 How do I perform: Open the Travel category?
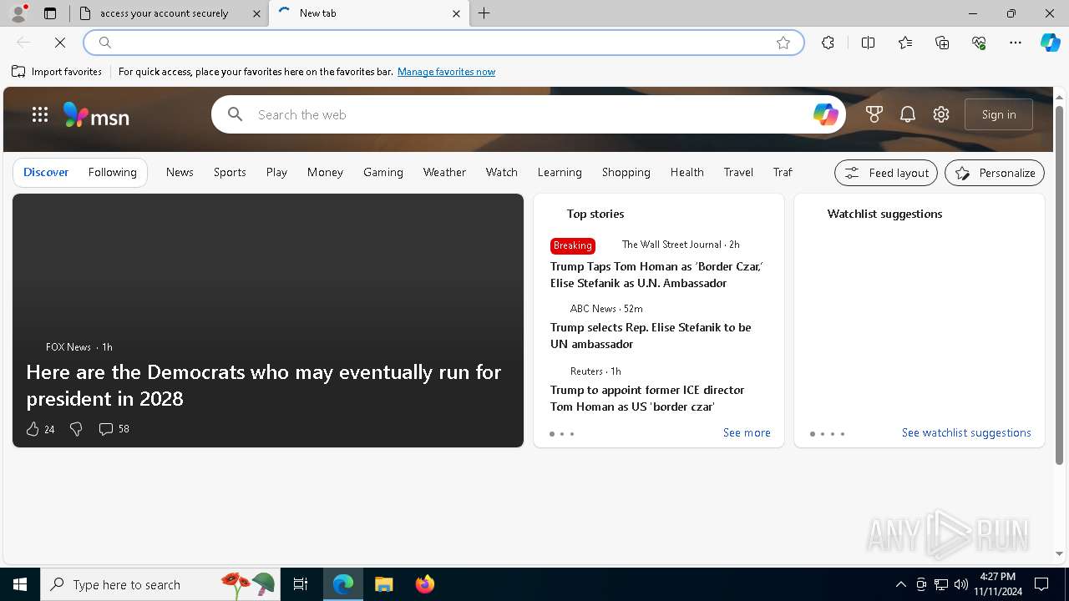(738, 172)
